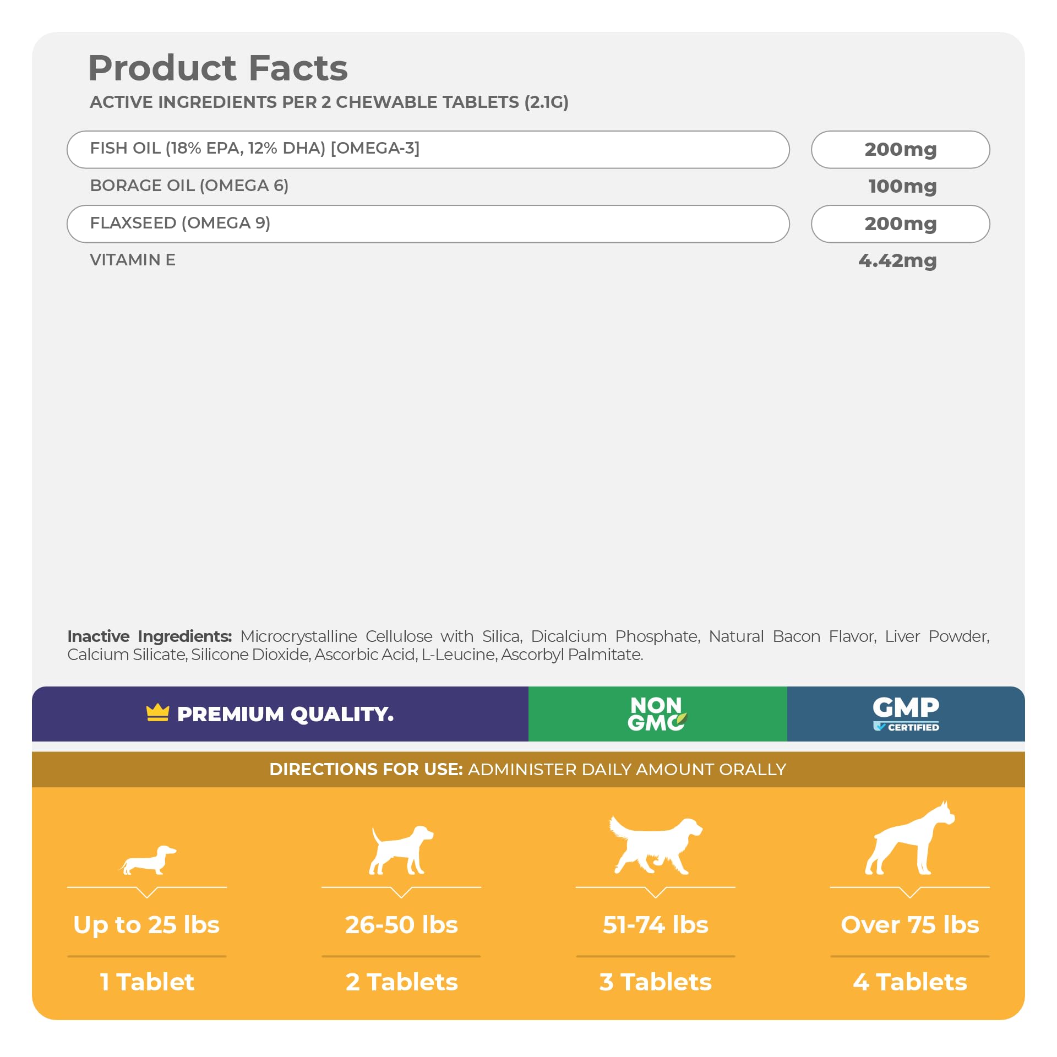Click the Fish Oil ingredient row

[428, 149]
